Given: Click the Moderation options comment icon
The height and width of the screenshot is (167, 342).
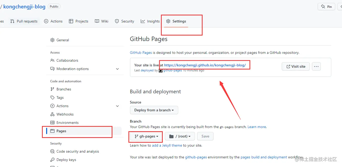Looking at the screenshot, I should (x=52, y=69).
